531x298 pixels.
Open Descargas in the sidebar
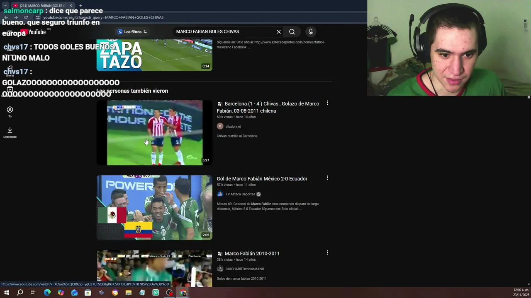click(10, 132)
